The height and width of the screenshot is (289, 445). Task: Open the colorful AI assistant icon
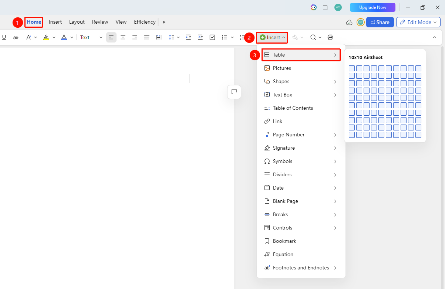tap(314, 7)
